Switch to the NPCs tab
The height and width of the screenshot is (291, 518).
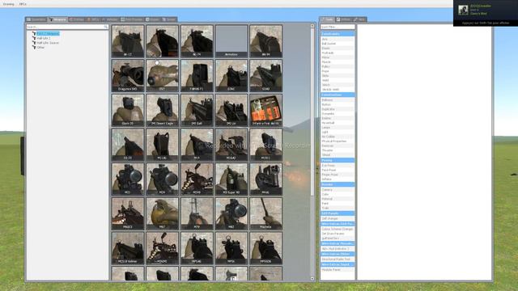coord(94,19)
